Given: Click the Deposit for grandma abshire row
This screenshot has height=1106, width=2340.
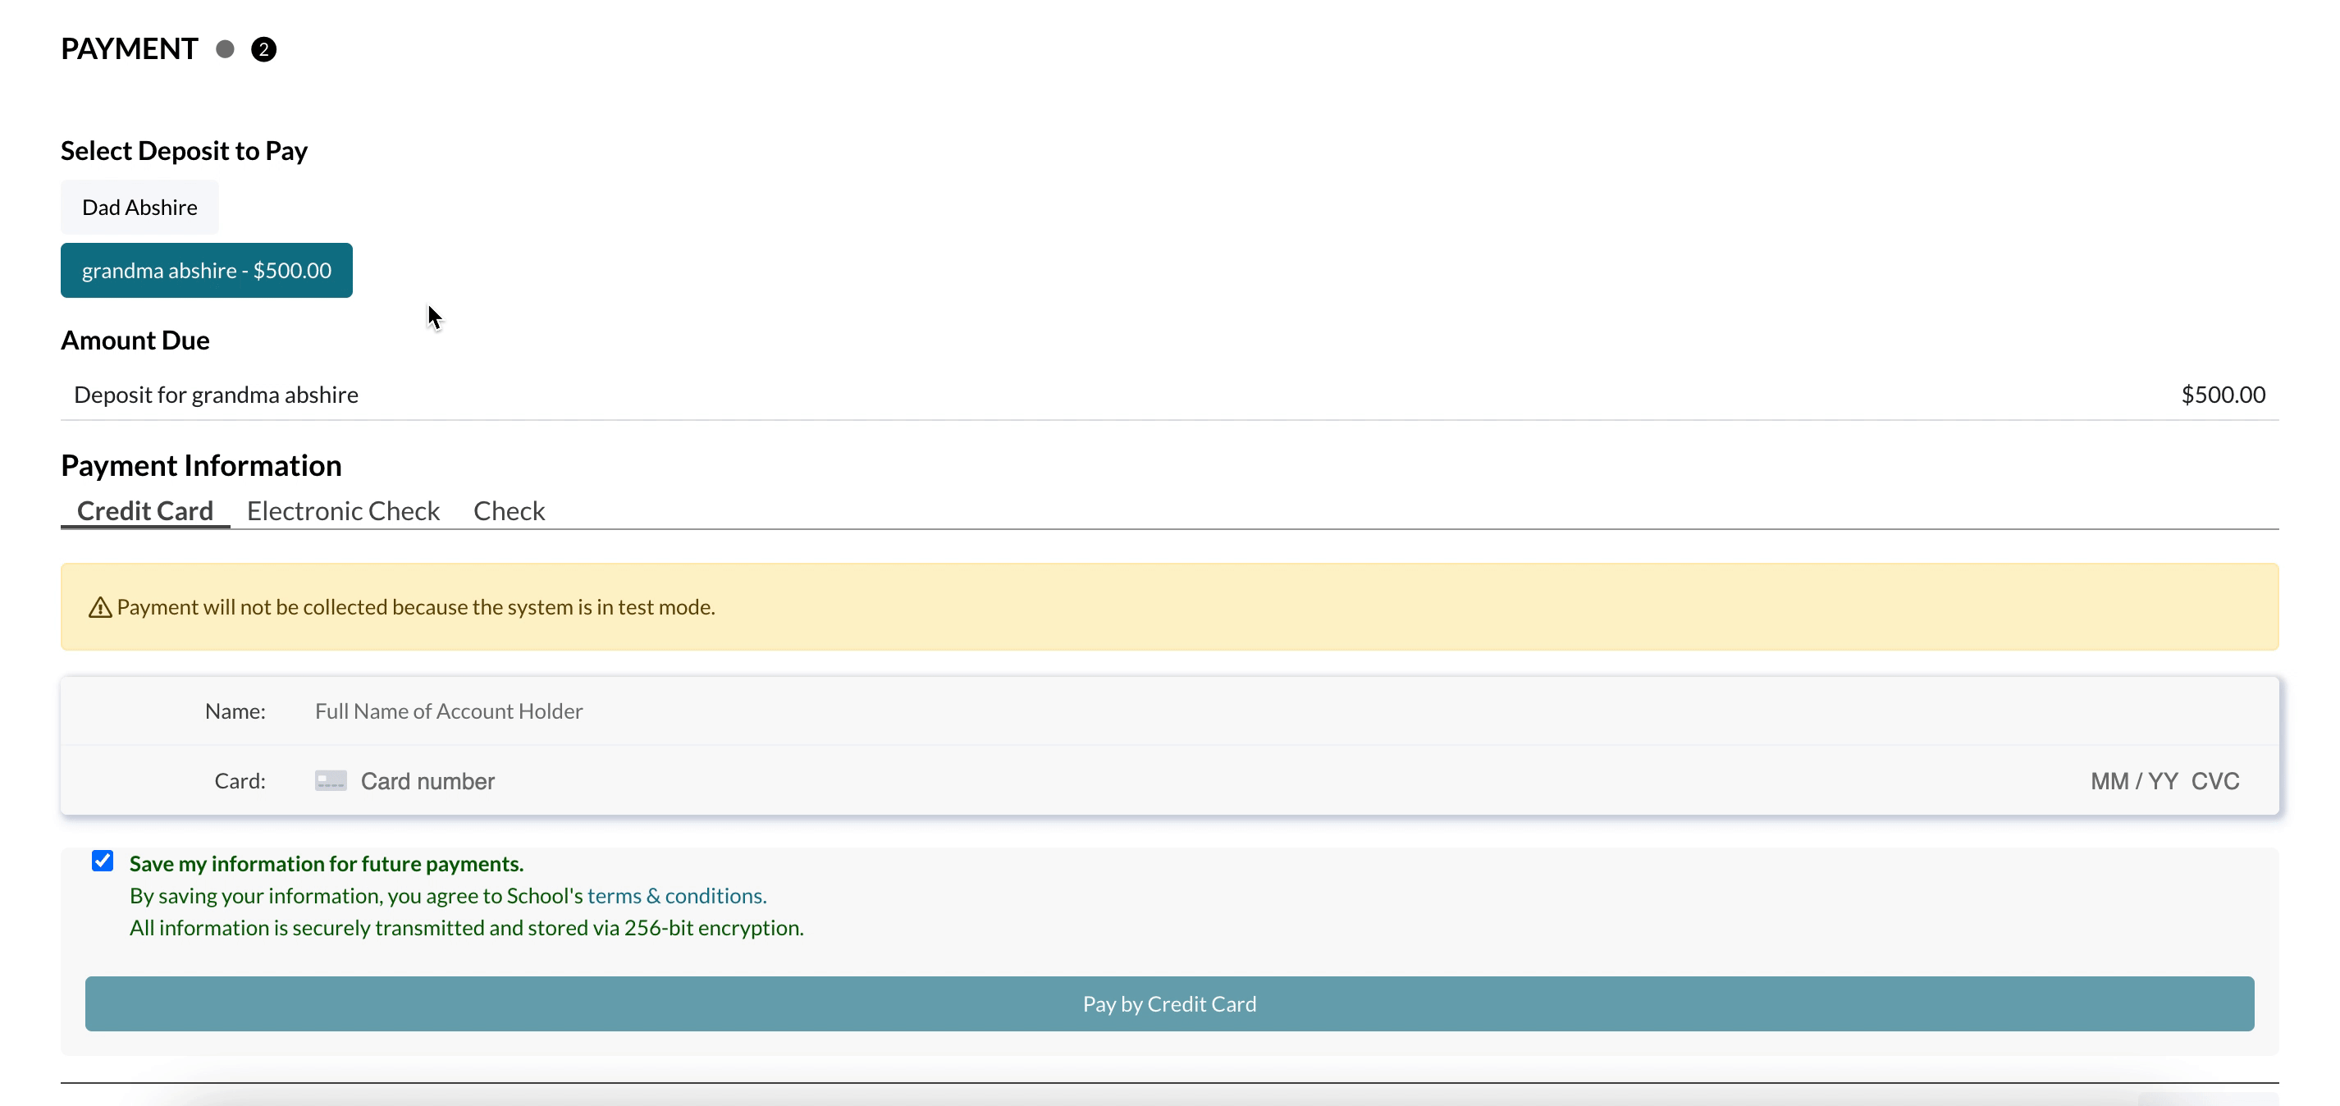Looking at the screenshot, I should [x=217, y=395].
